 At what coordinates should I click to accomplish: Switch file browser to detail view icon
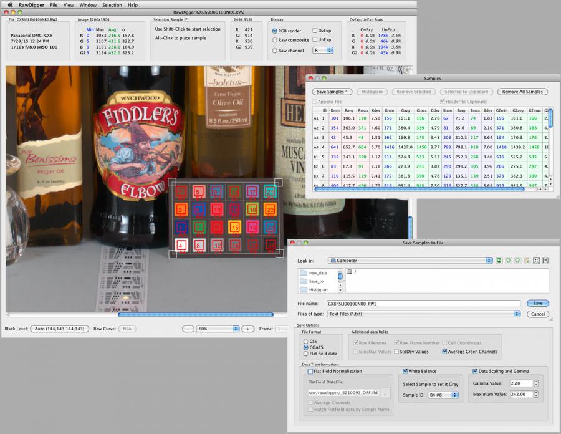coord(545,260)
